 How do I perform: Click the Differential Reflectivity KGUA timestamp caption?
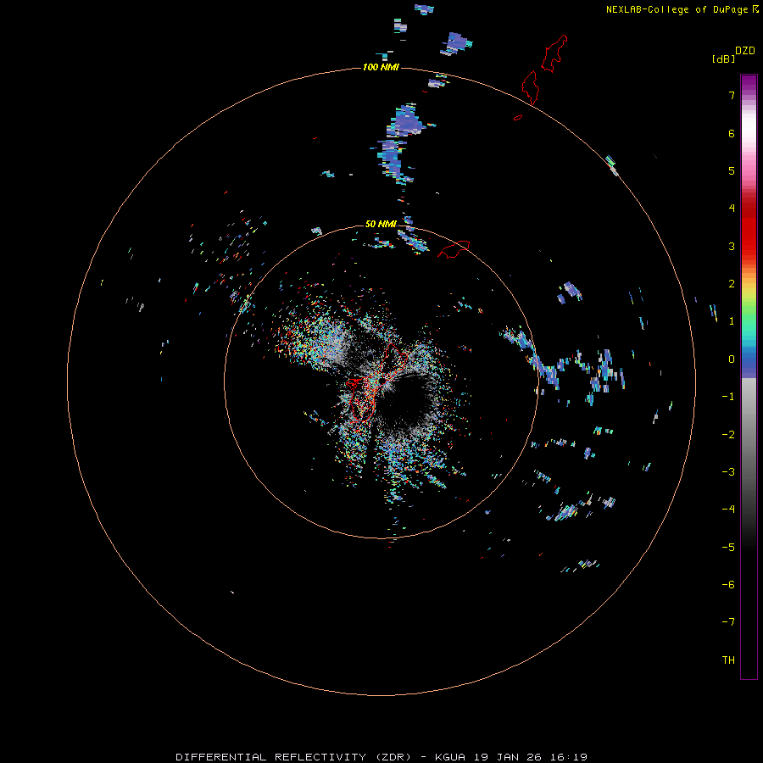381,757
